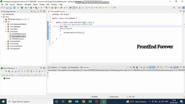
Task: Switch to the Problems tab
Action: (52, 67)
